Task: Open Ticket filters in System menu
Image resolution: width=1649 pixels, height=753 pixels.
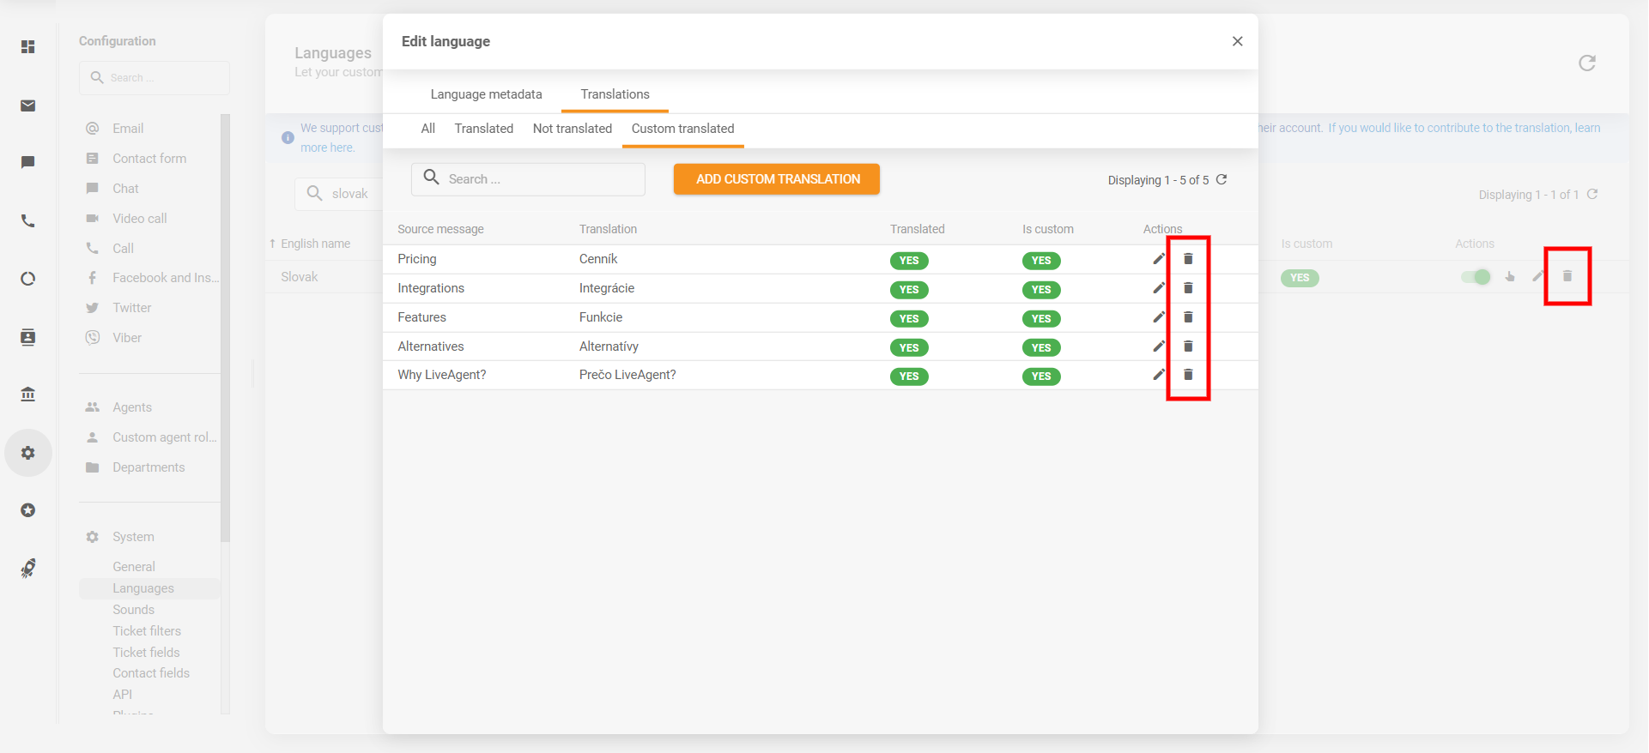Action: click(147, 631)
